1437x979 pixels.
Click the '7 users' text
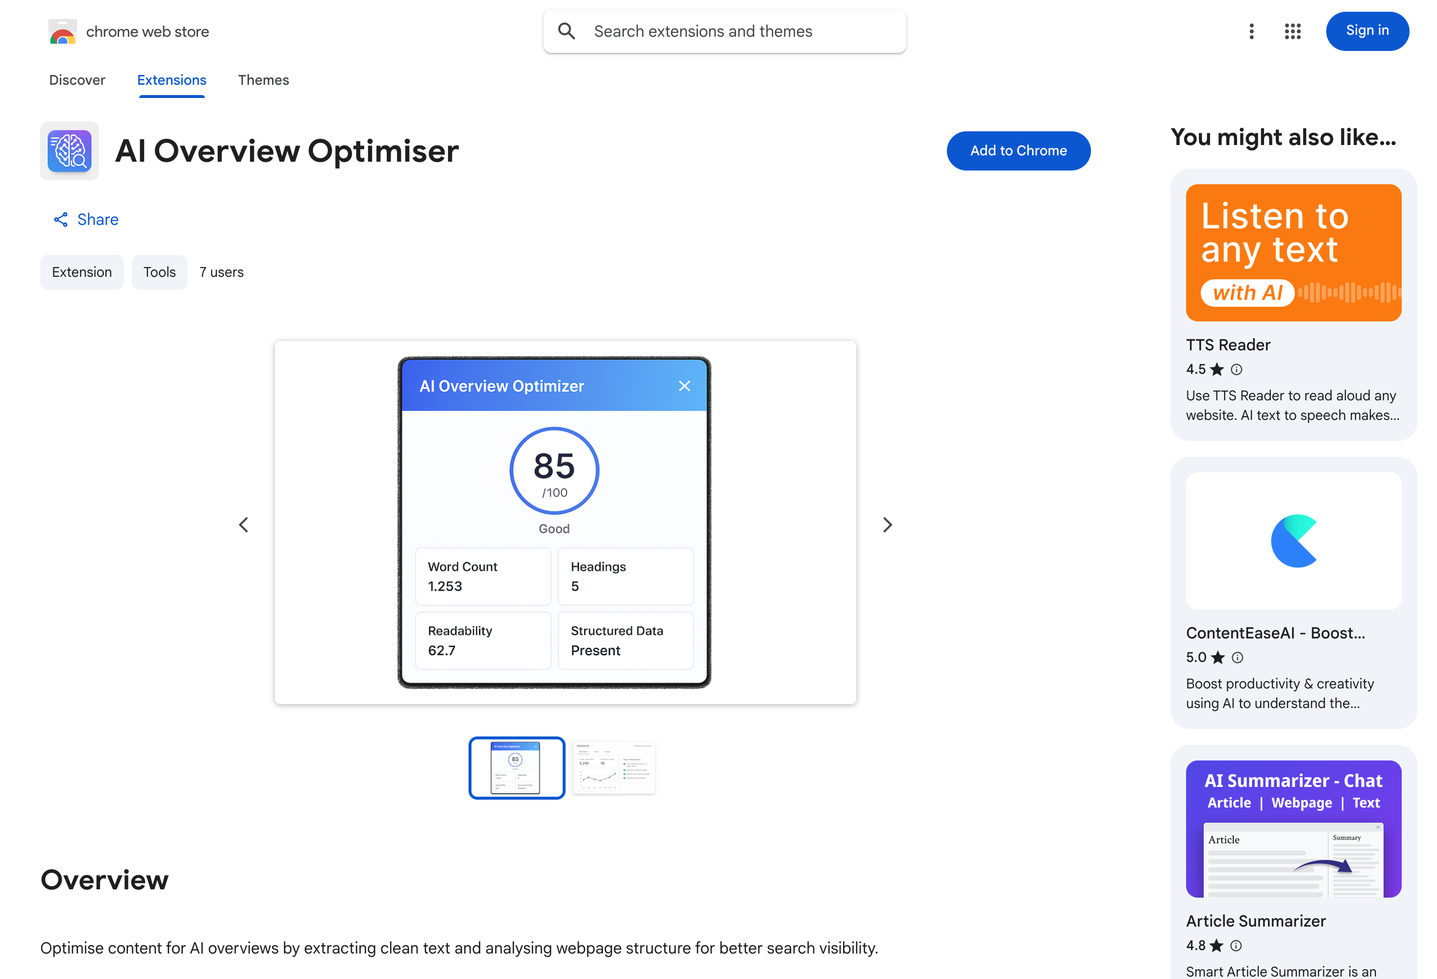(222, 272)
